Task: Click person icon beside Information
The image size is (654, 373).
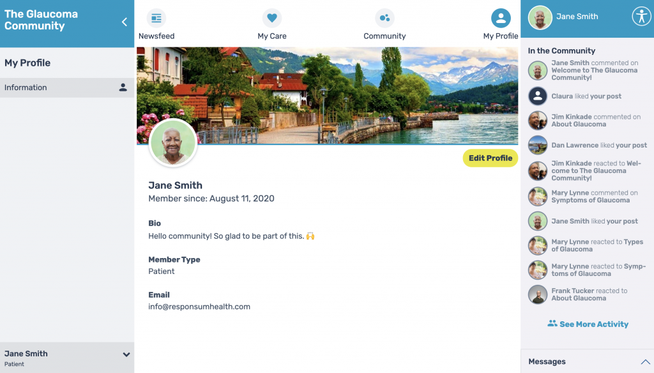Action: click(x=123, y=88)
